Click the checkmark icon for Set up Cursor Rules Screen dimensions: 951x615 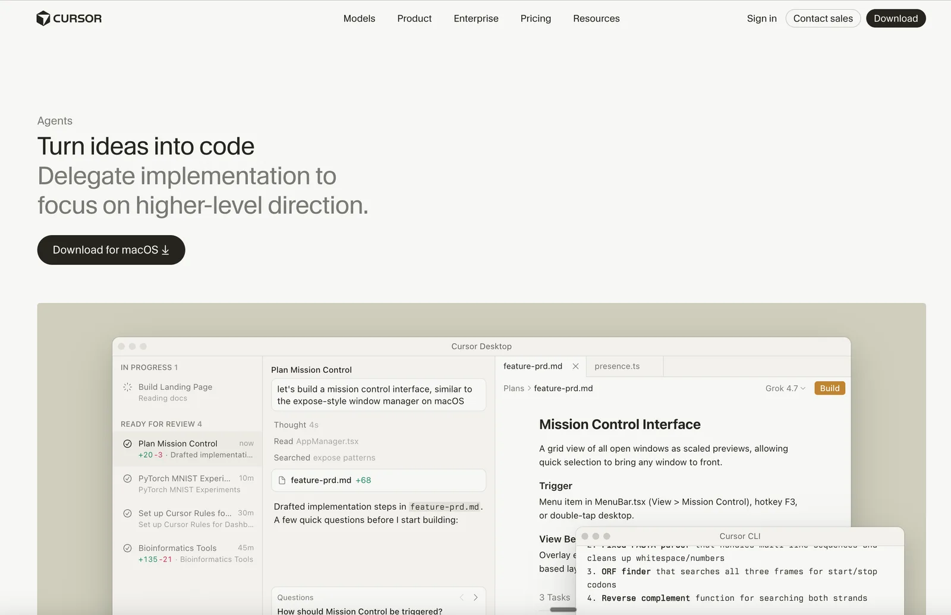tap(127, 513)
